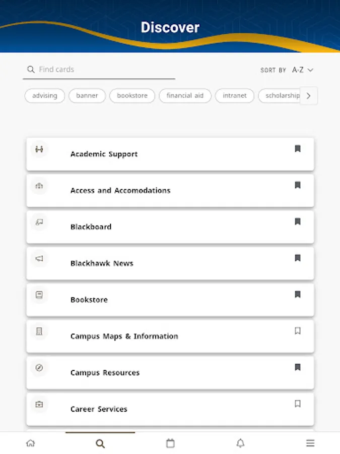Screen dimensions: 340x454
Task: Click the Career Services briefcase icon
Action: coord(39,404)
